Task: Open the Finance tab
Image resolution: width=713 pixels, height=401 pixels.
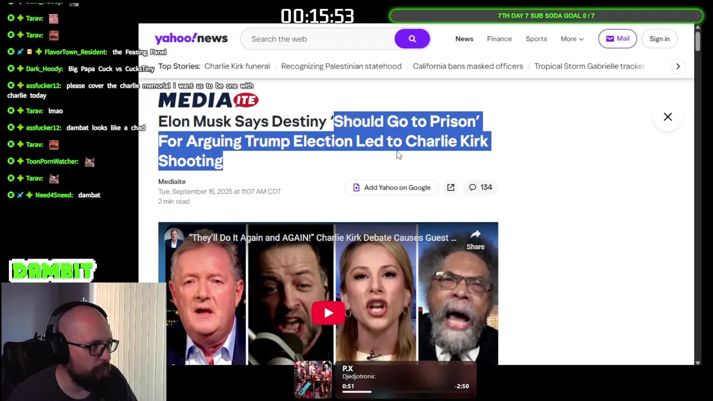Action: coord(499,39)
